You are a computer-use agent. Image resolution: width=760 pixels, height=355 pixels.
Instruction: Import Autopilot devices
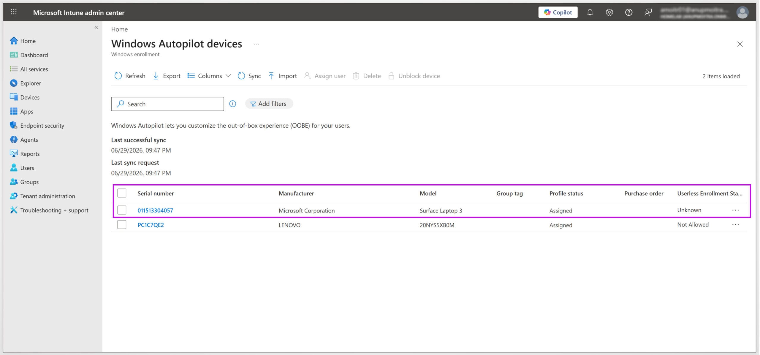point(282,76)
